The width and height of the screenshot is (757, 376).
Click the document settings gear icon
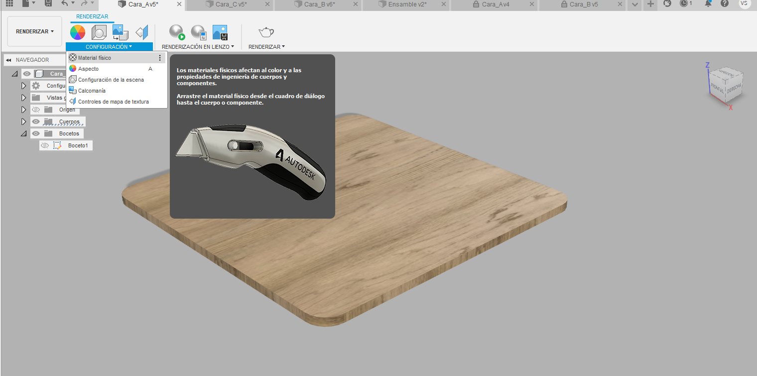click(x=36, y=86)
